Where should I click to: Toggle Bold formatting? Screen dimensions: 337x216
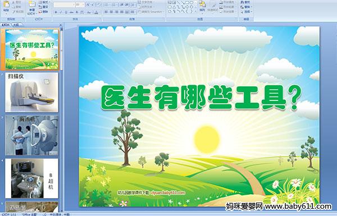pos(56,12)
